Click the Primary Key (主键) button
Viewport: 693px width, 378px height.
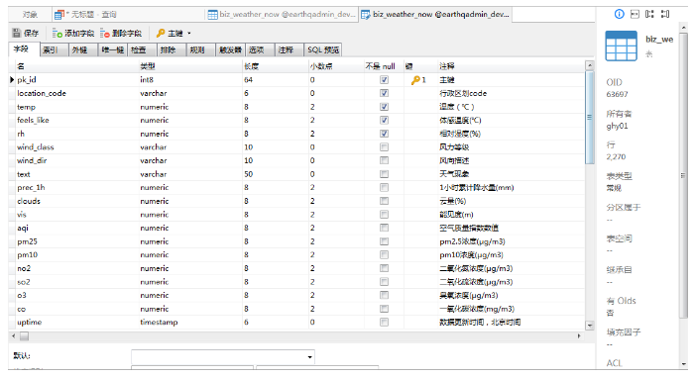point(170,33)
